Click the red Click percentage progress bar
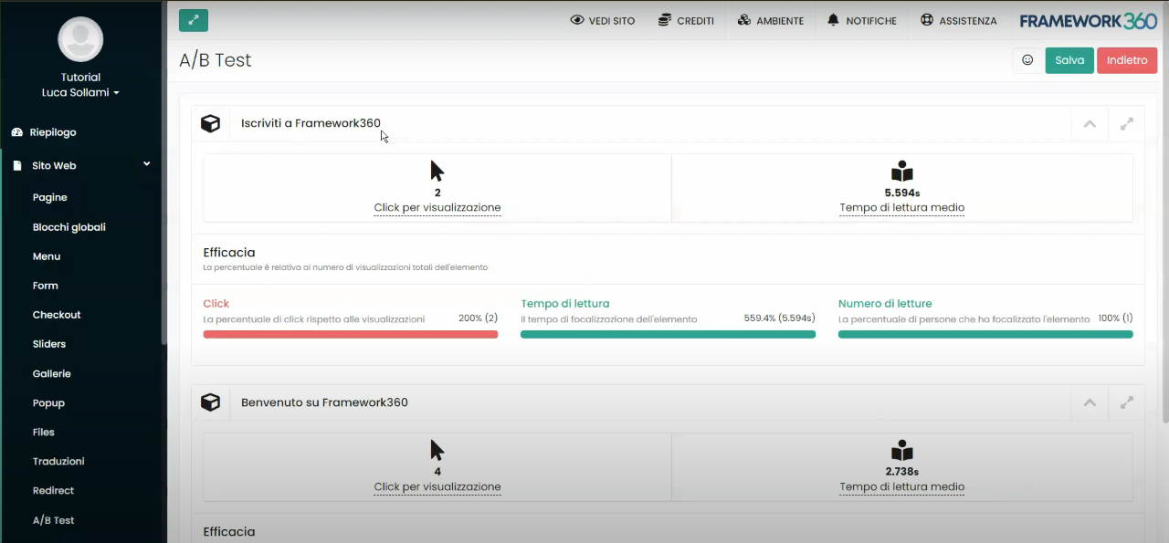This screenshot has height=543, width=1169. tap(351, 335)
